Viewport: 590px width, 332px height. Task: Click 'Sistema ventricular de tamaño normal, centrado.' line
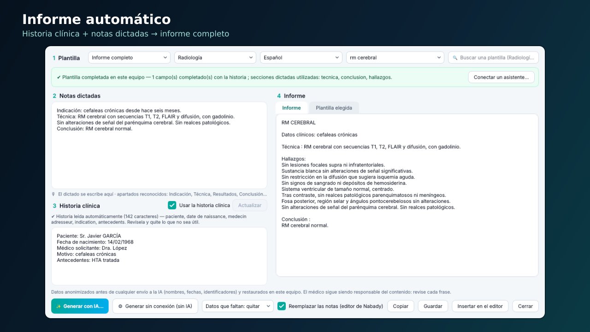(x=338, y=189)
